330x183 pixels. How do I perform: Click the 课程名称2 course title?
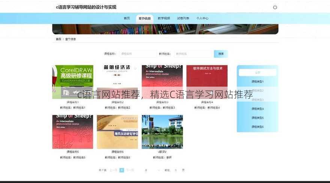tap(117, 102)
